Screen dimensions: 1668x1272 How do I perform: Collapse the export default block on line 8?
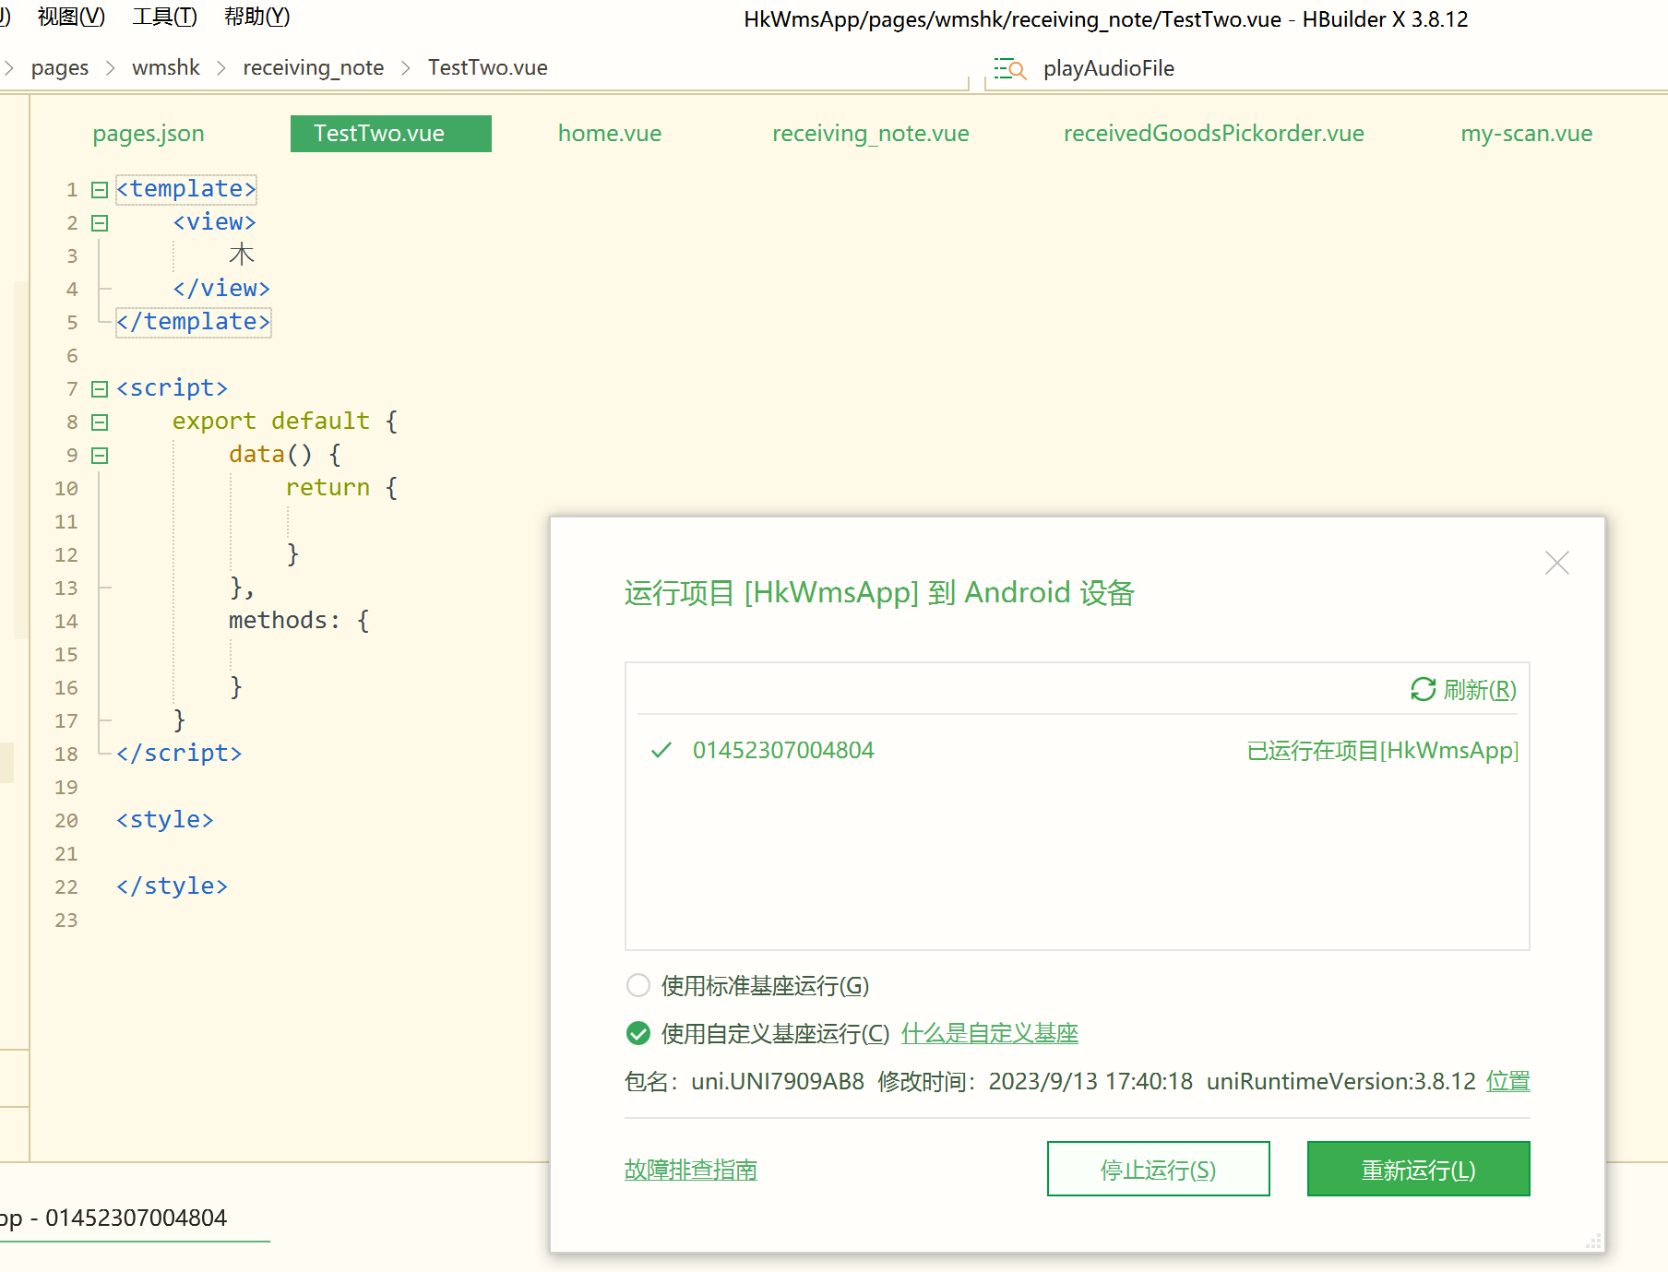click(100, 422)
